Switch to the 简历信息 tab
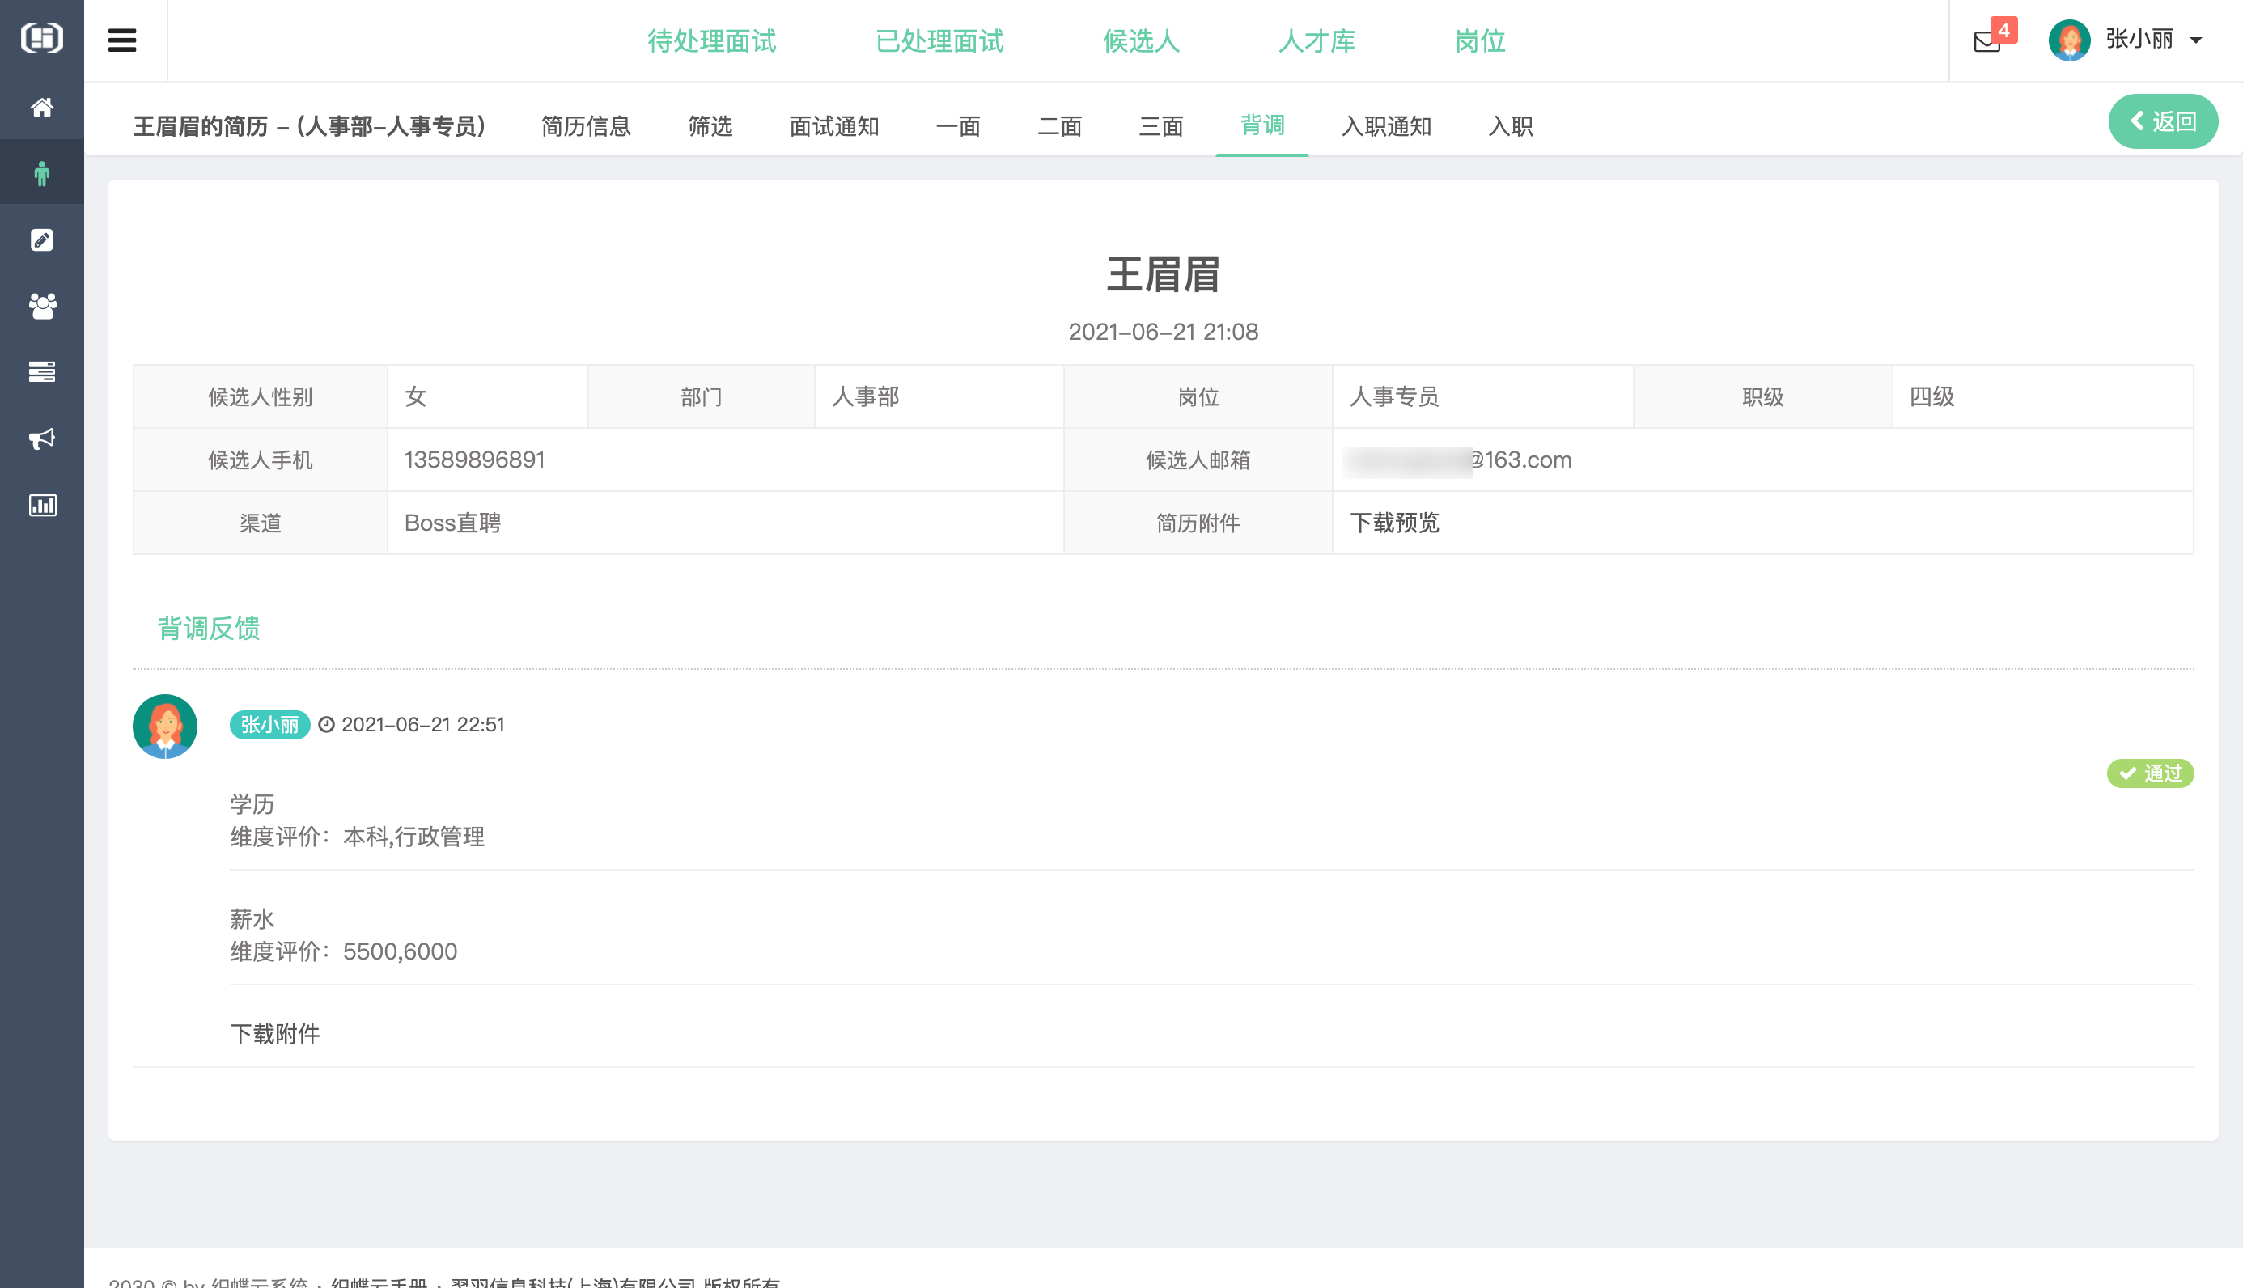Image resolution: width=2243 pixels, height=1288 pixels. click(587, 126)
